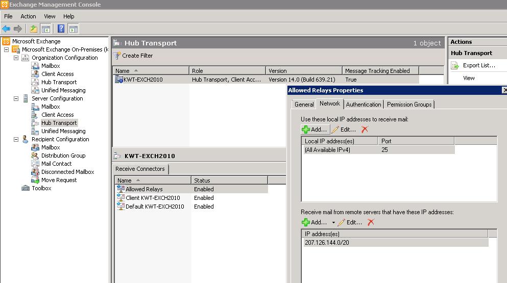
Task: Switch to the Permission Groups tab
Action: [409, 105]
